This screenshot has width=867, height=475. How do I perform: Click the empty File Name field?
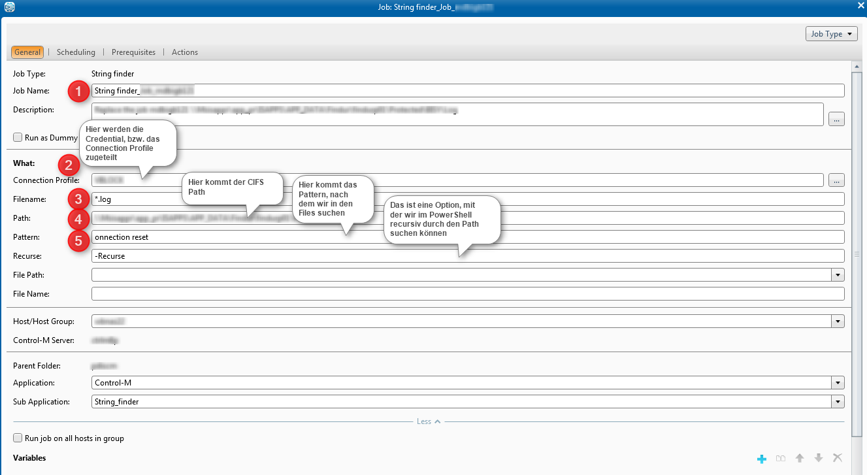click(468, 294)
